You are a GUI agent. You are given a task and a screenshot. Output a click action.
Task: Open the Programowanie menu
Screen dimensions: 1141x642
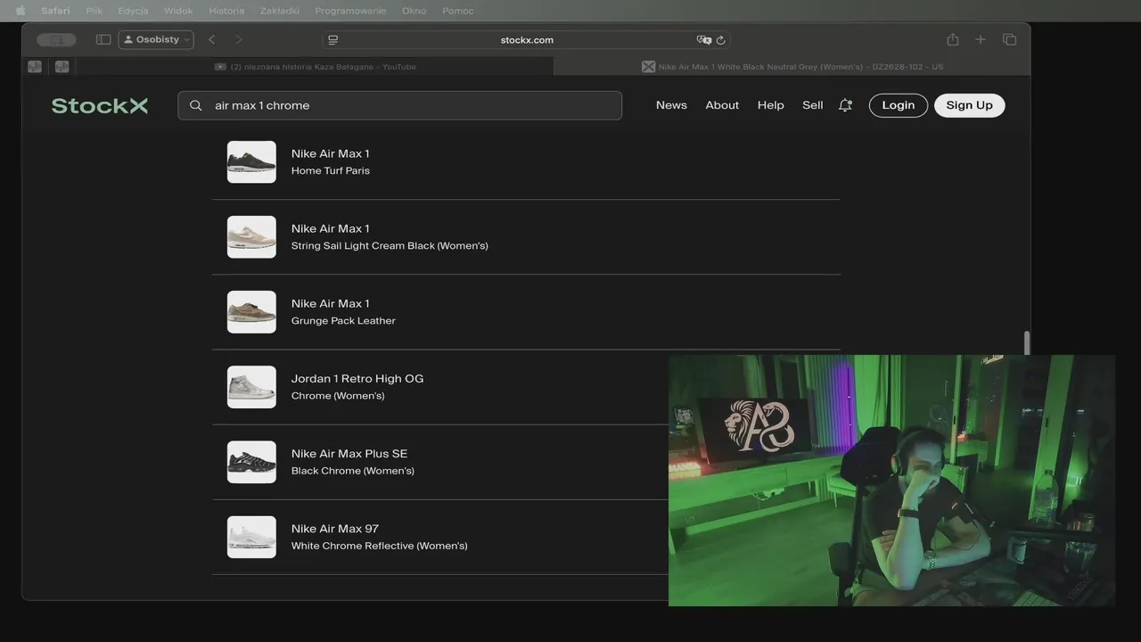coord(350,11)
